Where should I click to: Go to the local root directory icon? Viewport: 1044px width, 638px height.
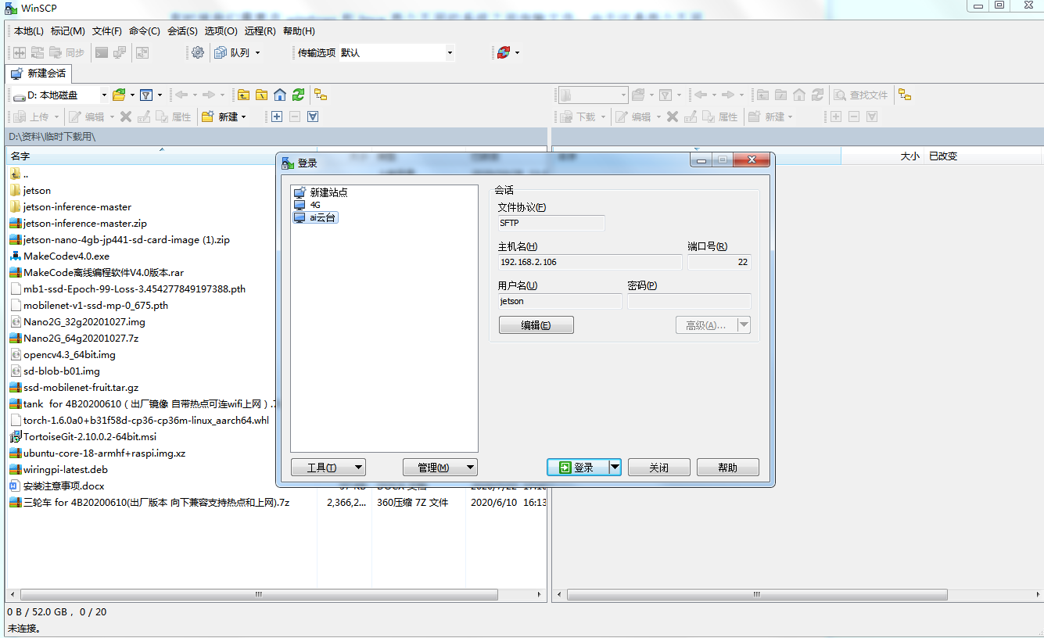[x=262, y=95]
